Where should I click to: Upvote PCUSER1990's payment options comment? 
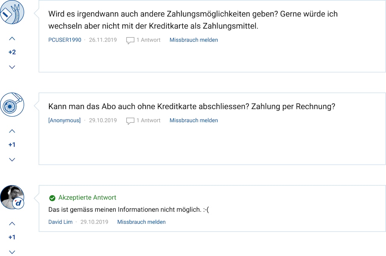pos(12,39)
